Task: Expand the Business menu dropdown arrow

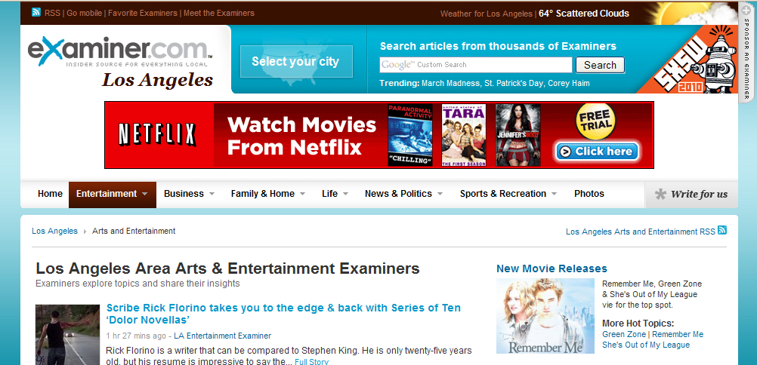Action: point(212,194)
